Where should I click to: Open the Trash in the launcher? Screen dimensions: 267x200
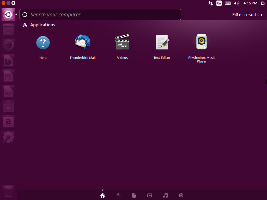pyautogui.click(x=8, y=191)
